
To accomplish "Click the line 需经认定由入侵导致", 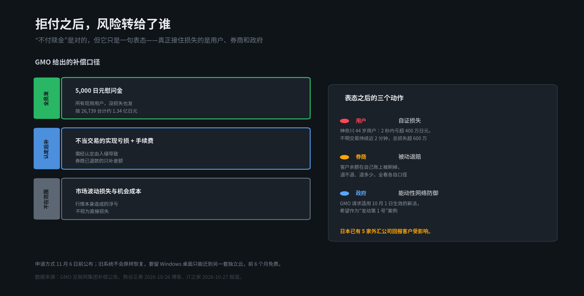I will (x=97, y=154).
